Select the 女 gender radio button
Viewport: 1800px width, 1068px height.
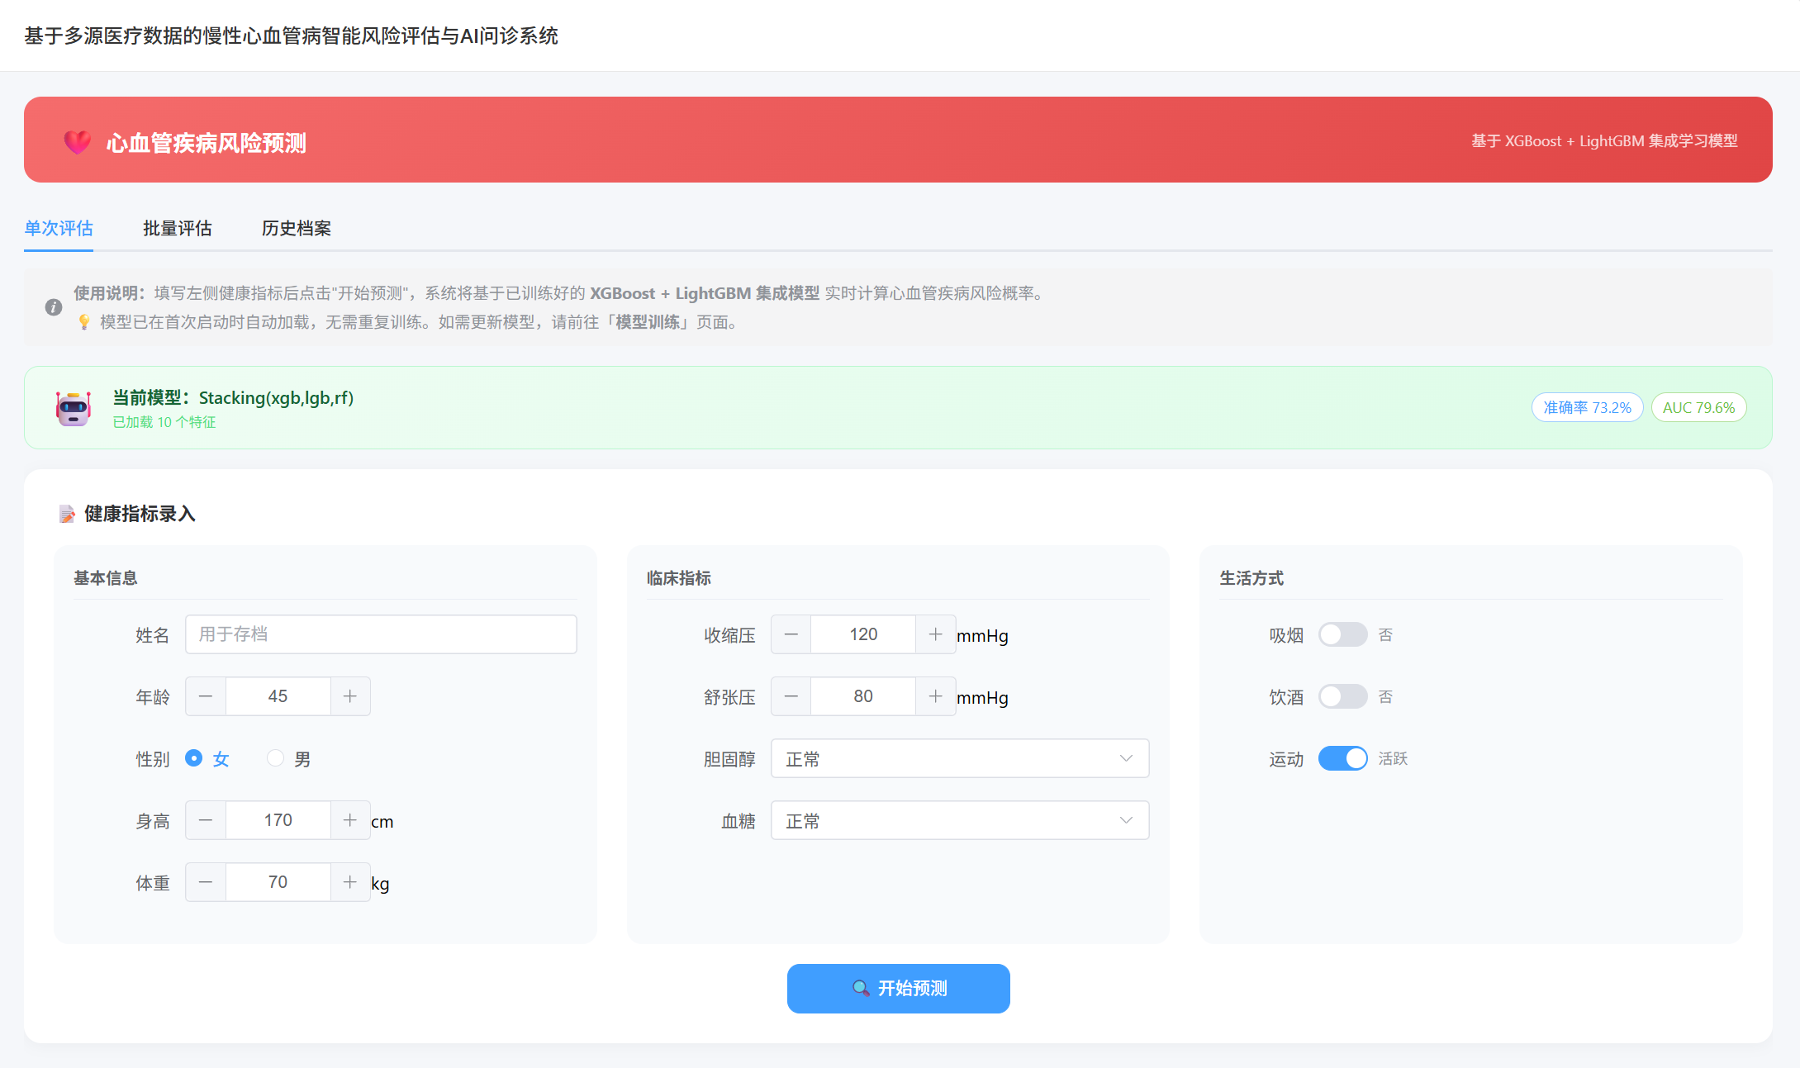(x=193, y=758)
